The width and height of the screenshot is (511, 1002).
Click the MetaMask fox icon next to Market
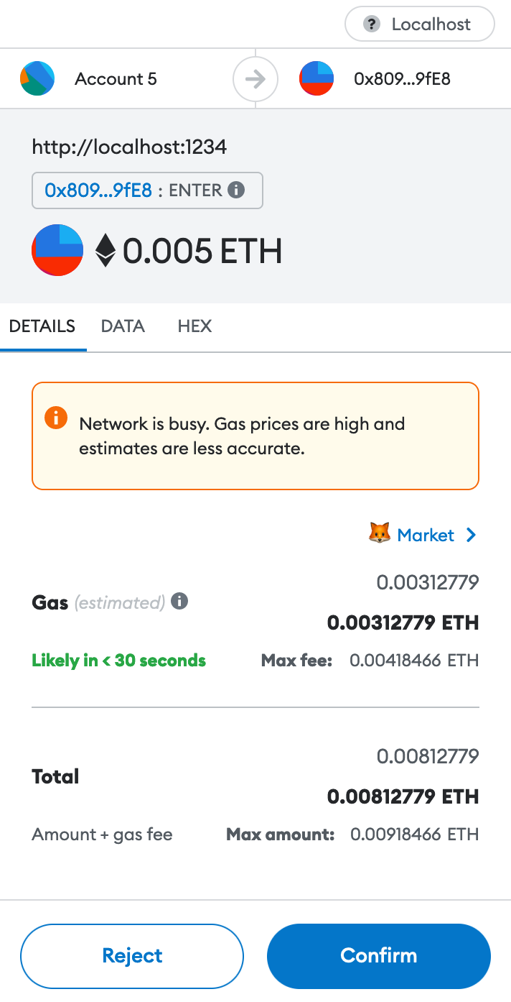378,534
